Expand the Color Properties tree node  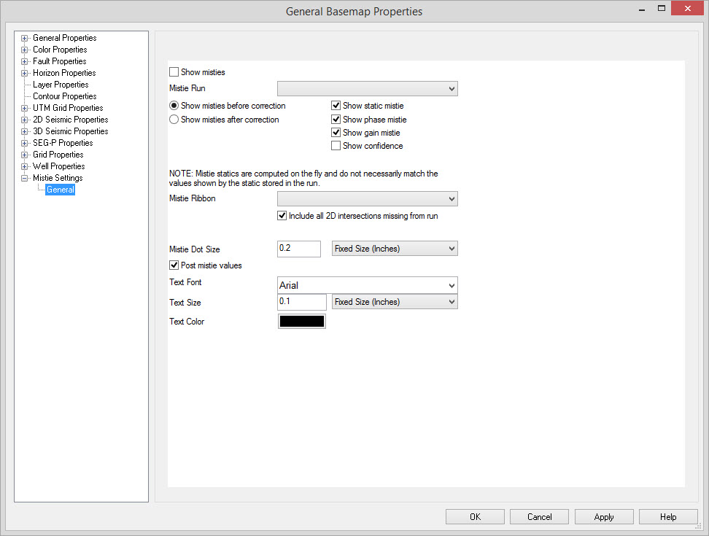[25, 50]
